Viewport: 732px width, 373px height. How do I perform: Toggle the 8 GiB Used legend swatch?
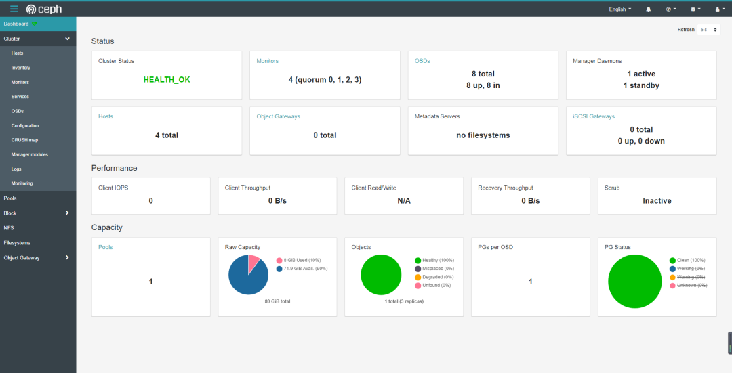tap(279, 261)
